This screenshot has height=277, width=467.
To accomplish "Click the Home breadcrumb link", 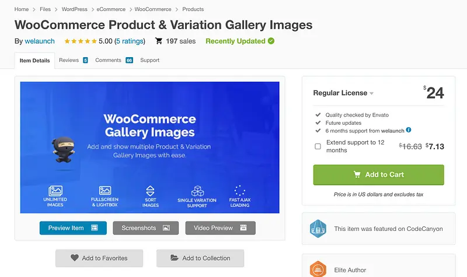I will point(22,9).
